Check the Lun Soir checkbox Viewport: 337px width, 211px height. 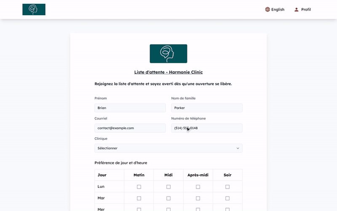(x=227, y=187)
